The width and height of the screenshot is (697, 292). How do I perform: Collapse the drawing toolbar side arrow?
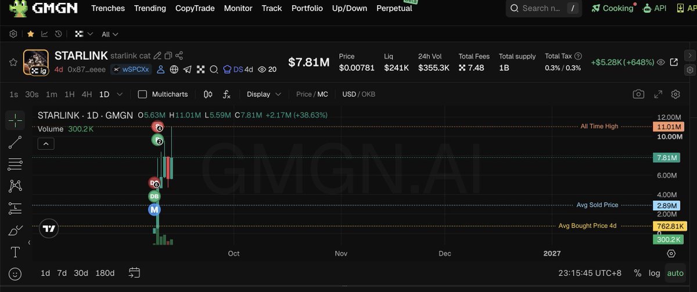[29, 243]
